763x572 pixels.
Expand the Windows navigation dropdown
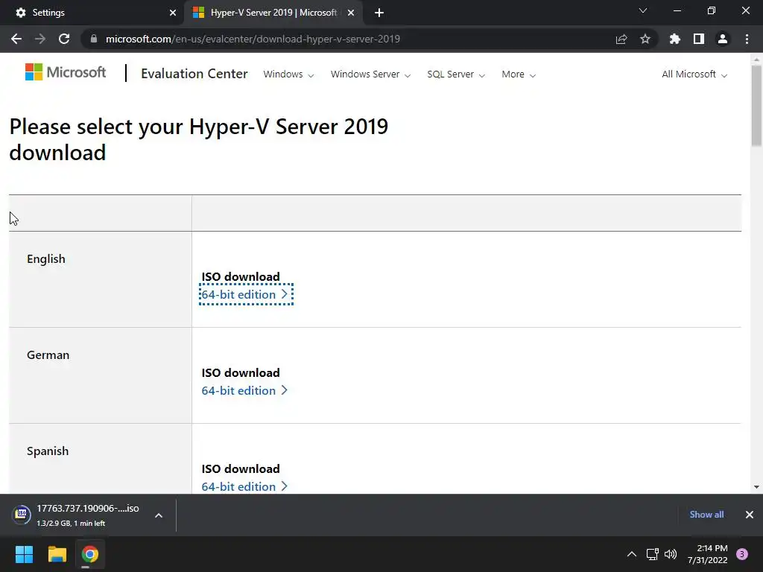288,74
